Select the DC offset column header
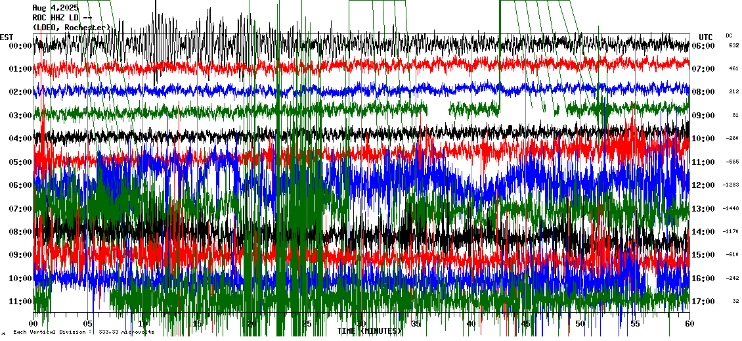This screenshot has width=742, height=341. (x=729, y=35)
